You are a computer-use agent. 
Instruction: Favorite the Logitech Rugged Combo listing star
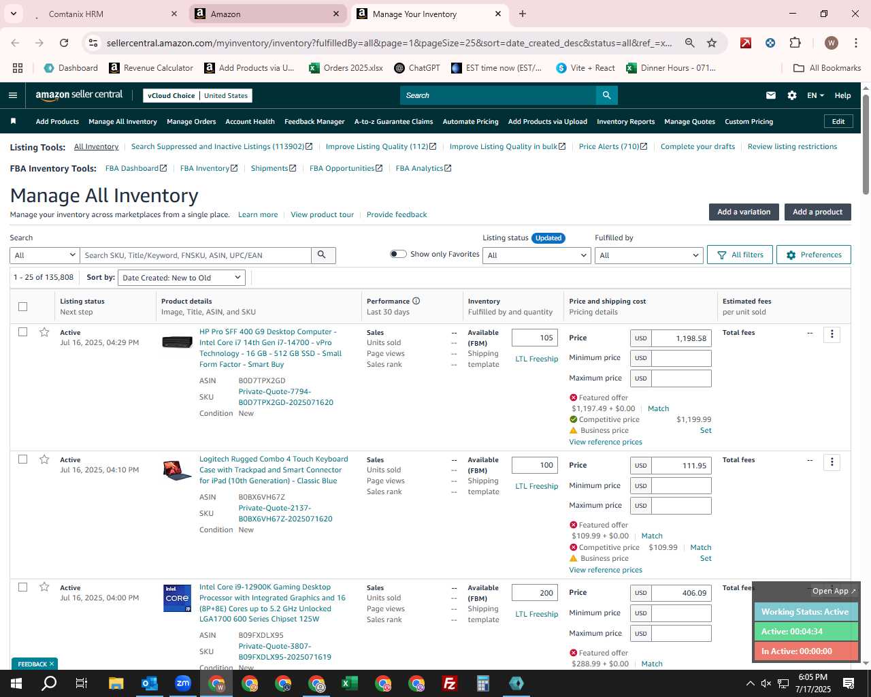[x=44, y=459]
